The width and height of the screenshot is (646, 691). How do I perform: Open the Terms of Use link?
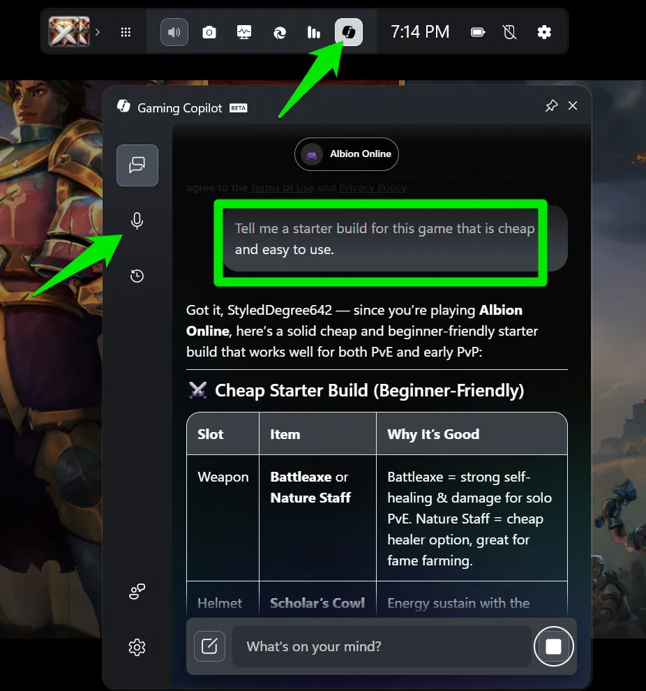click(283, 188)
